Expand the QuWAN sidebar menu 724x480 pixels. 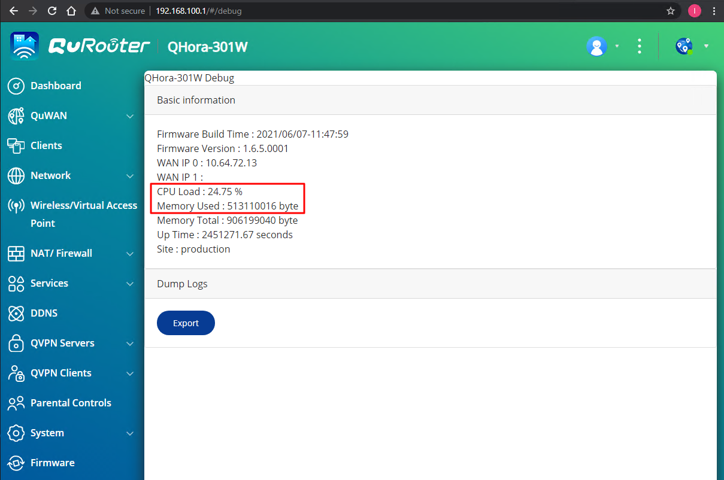coord(130,116)
